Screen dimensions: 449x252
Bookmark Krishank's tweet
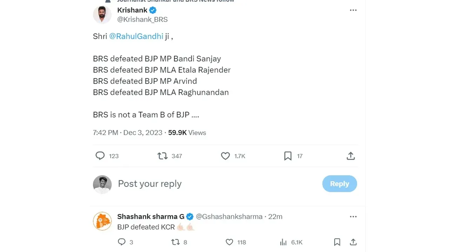[288, 156]
